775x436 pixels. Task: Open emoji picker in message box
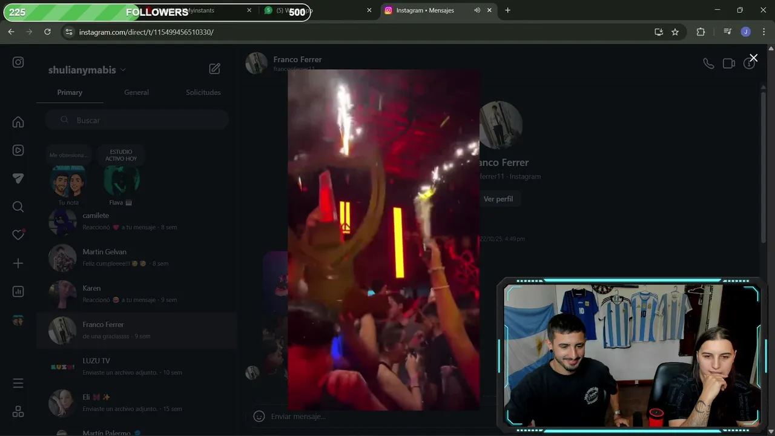(259, 416)
